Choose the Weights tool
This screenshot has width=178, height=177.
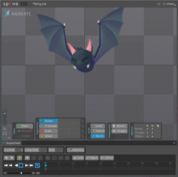25,131
